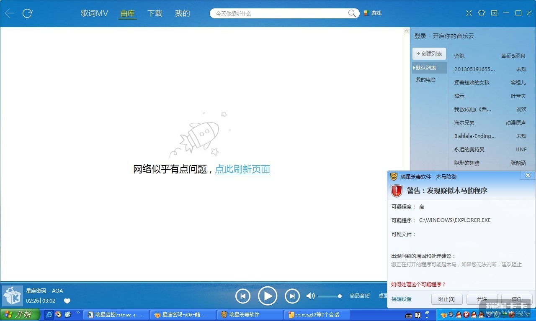Skip to the next track
Image resolution: width=536 pixels, height=321 pixels.
click(x=292, y=296)
